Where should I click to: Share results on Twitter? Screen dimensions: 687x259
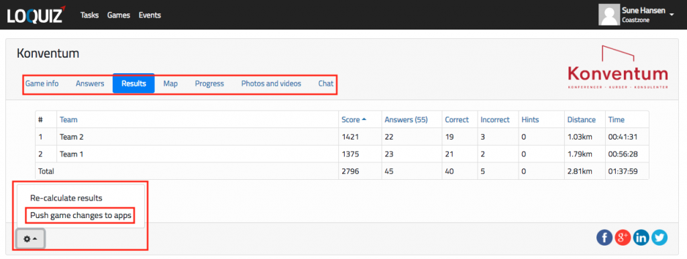point(659,238)
